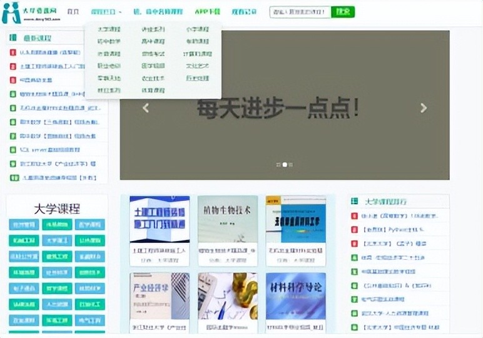This screenshot has height=338, width=483.
Task: Click the first red icon in latest courses list
Action: (x=13, y=52)
